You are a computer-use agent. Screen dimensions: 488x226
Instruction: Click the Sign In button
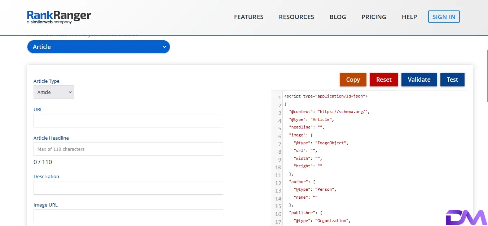(x=444, y=17)
